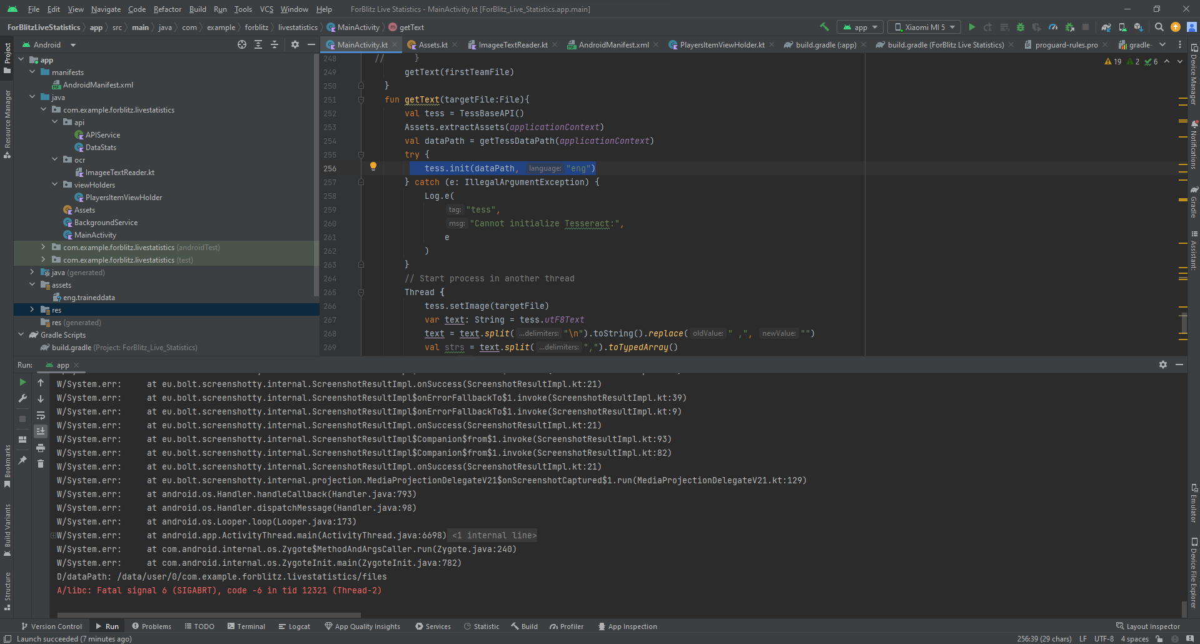Expand the res folder in Project tree
Viewport: 1200px width, 644px height.
click(x=31, y=309)
